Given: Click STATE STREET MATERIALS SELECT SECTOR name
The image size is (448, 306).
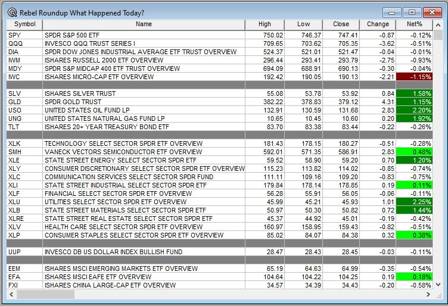Looking at the screenshot, I should (x=144, y=210).
